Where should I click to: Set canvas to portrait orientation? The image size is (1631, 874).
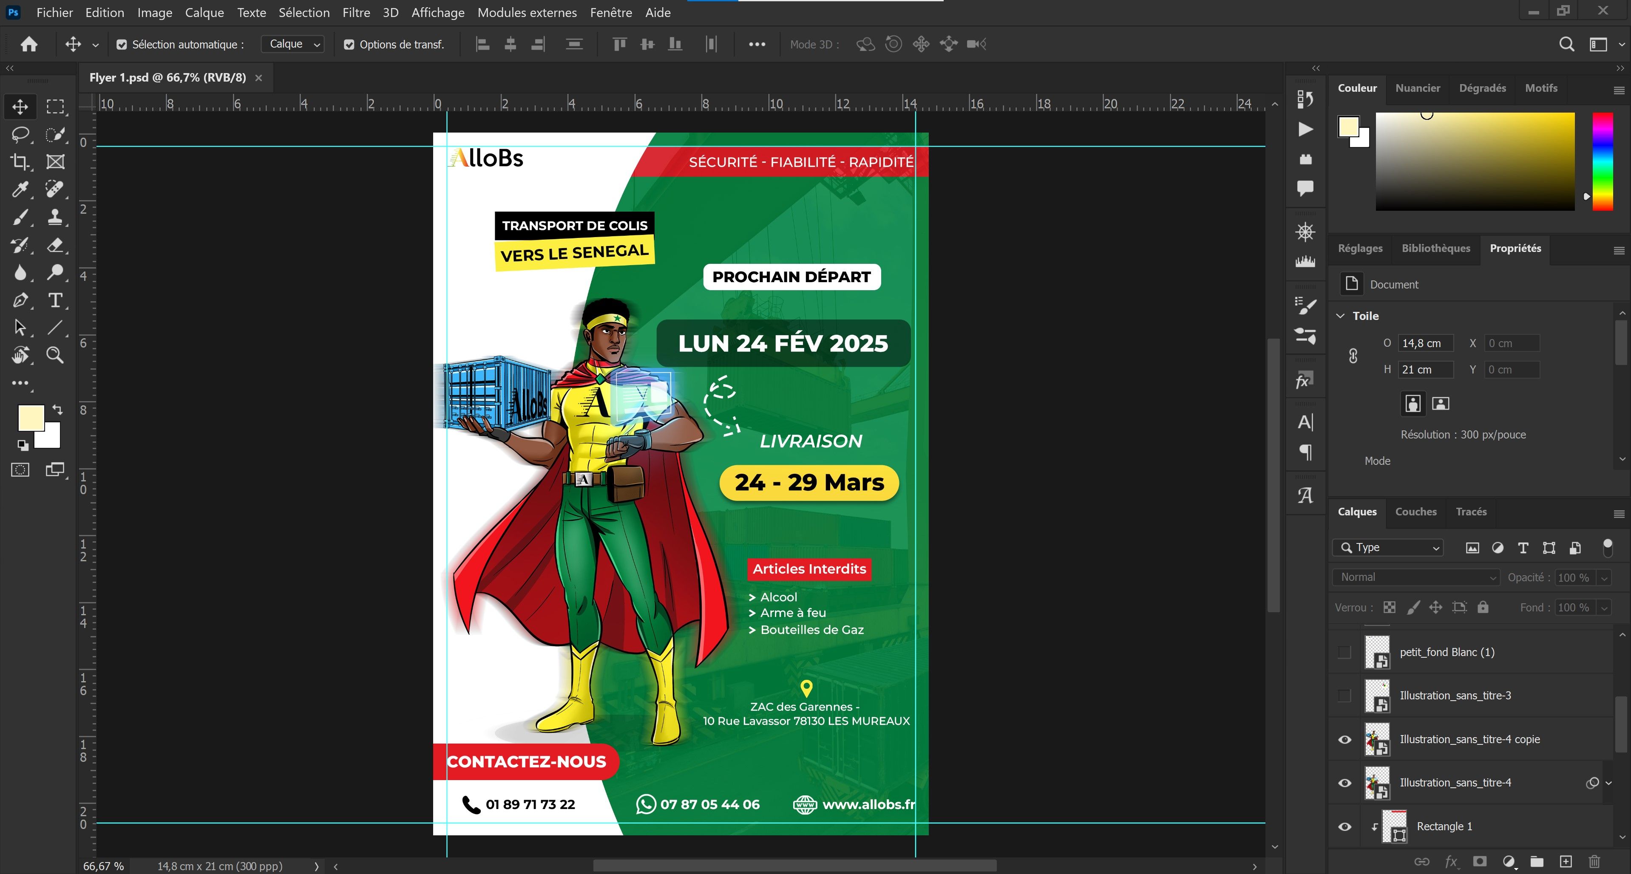click(1413, 403)
